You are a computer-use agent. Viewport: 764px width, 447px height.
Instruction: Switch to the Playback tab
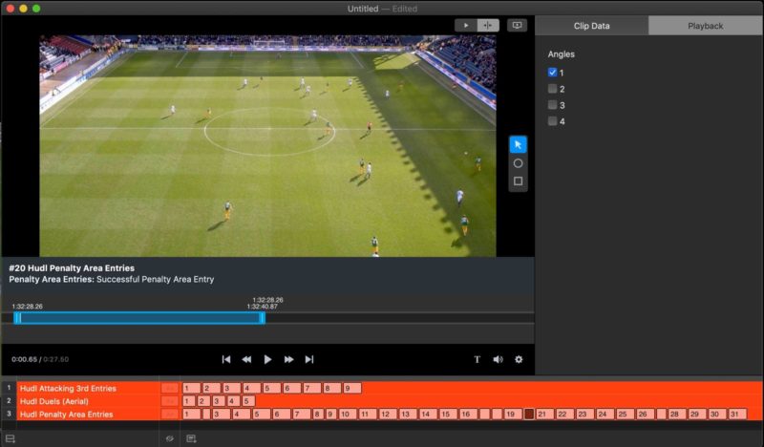pyautogui.click(x=705, y=26)
